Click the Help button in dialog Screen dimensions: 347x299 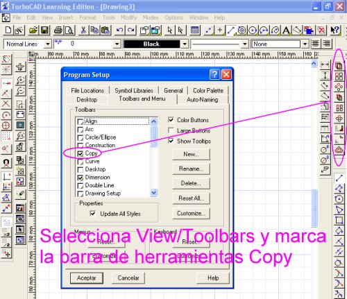pos(213,278)
